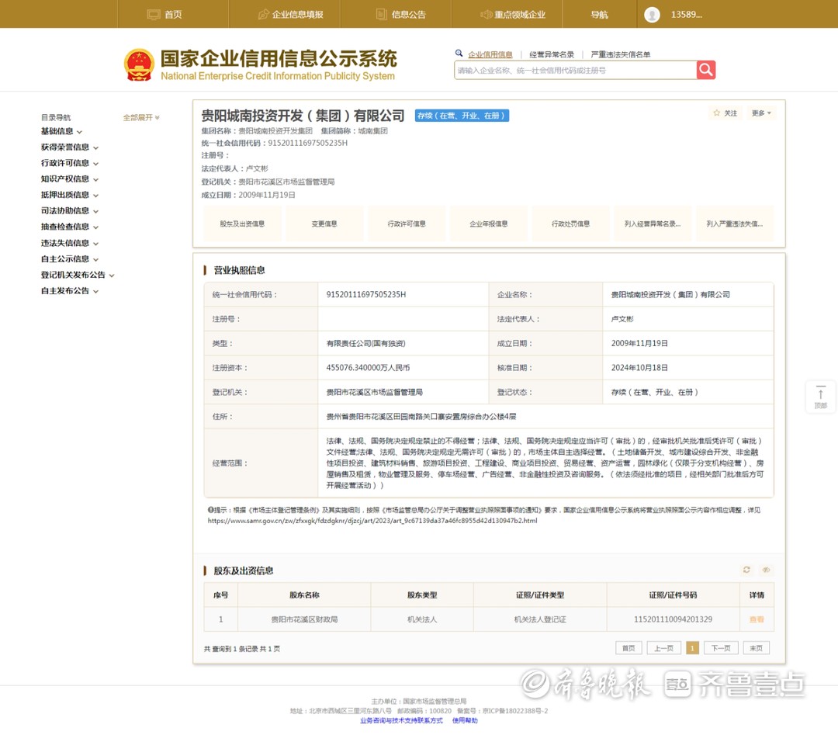This screenshot has width=838, height=735.
Task: Click the 查看 link in the shareholder row
Action: coord(757,619)
